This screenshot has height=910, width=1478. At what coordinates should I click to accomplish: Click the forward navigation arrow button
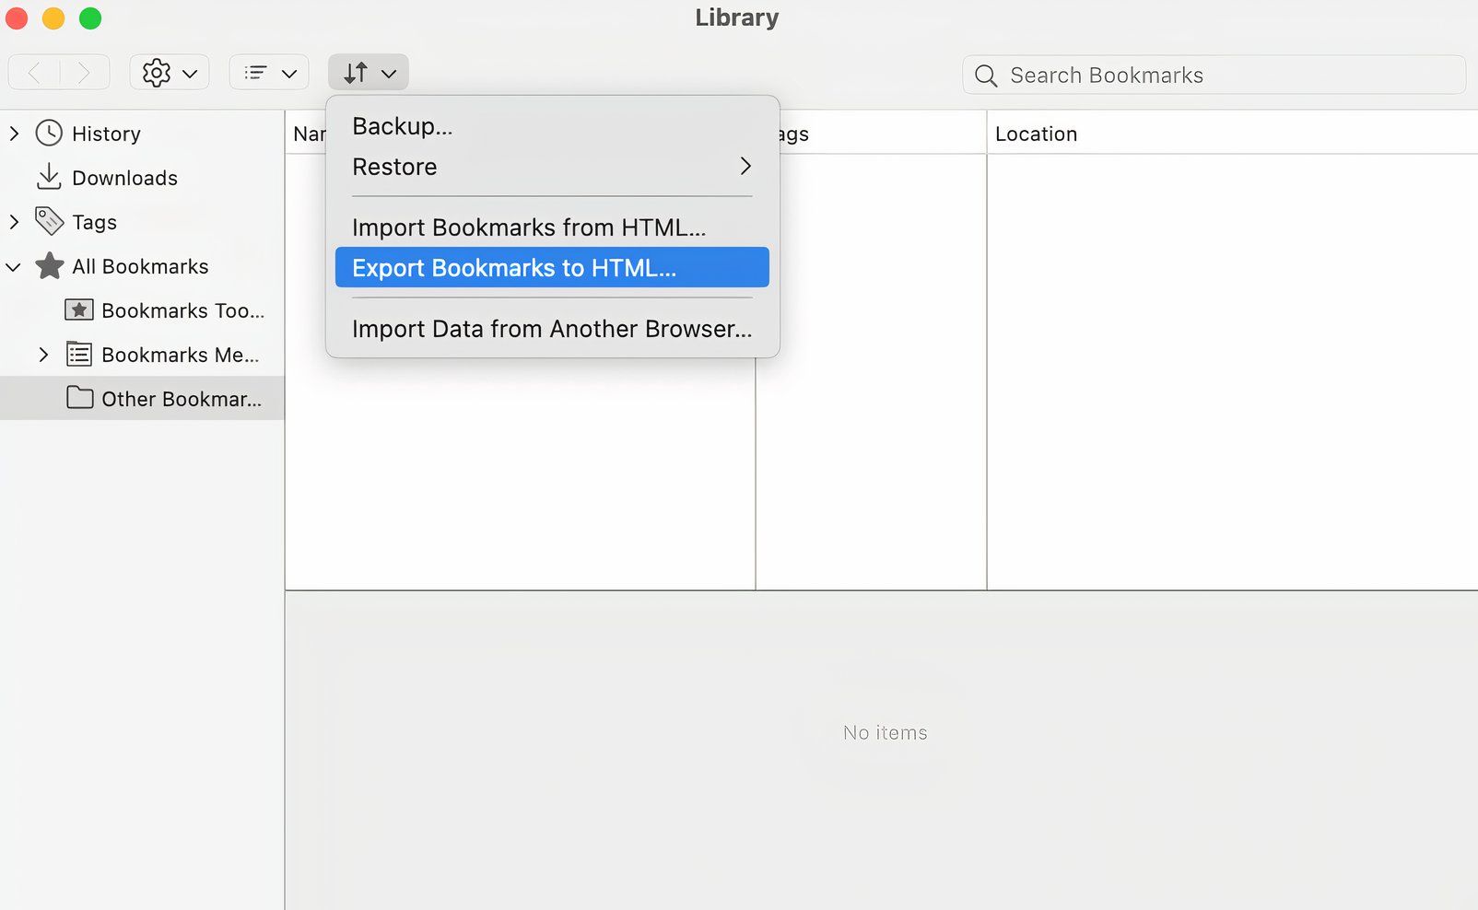pyautogui.click(x=85, y=72)
